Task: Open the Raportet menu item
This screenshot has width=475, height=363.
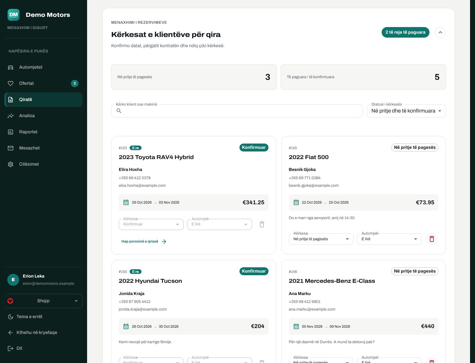Action: click(x=44, y=132)
